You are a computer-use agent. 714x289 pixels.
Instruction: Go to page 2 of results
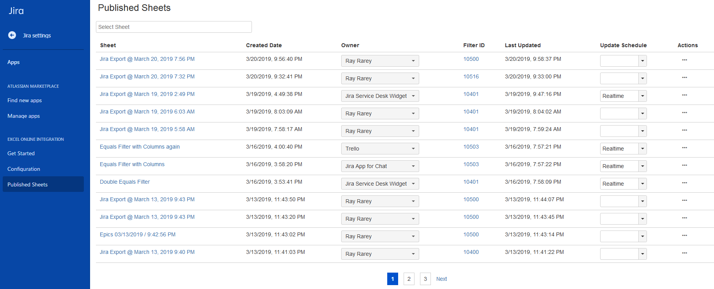(409, 279)
